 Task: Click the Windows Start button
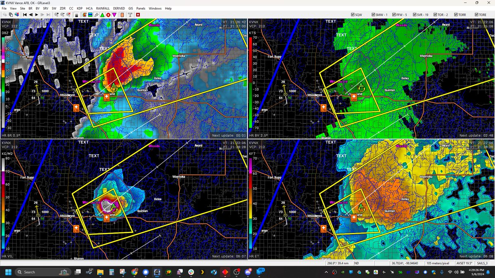tap(8, 272)
